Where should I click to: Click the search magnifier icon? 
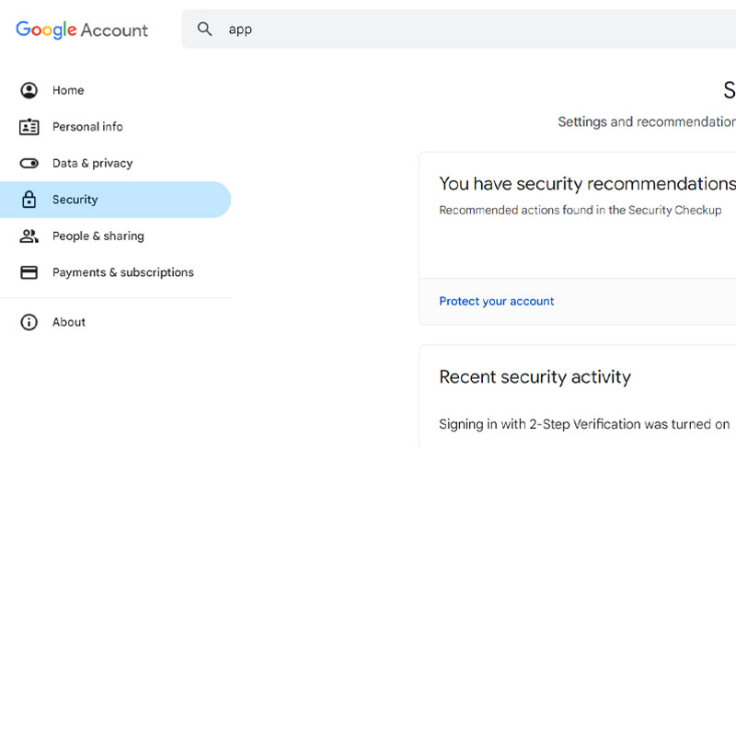click(x=204, y=29)
